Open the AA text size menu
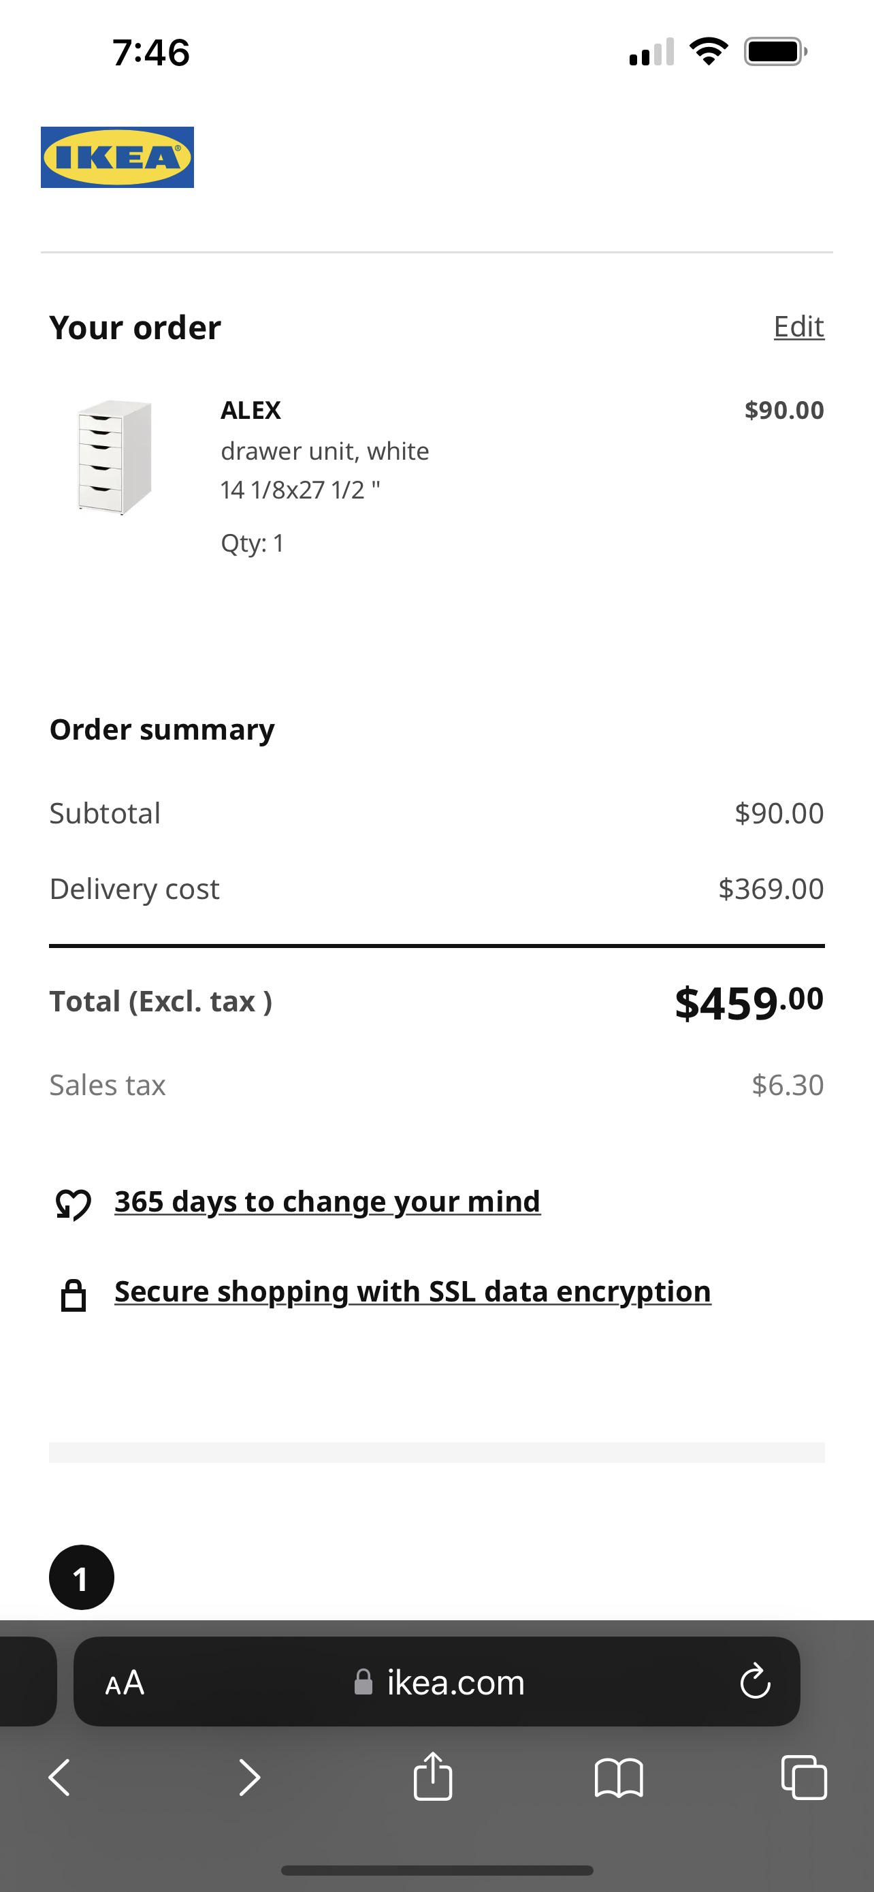 (x=124, y=1684)
